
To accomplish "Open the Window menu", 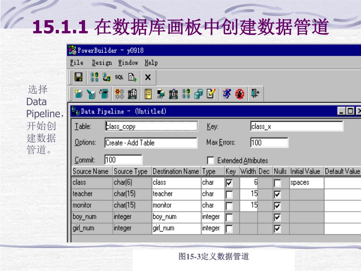I will click(128, 63).
